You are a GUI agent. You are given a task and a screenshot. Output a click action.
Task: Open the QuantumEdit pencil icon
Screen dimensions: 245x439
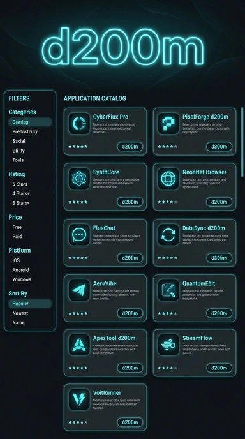pyautogui.click(x=168, y=290)
